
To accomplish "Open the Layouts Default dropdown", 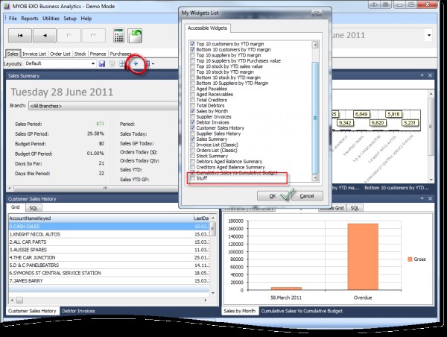I will click(x=93, y=63).
